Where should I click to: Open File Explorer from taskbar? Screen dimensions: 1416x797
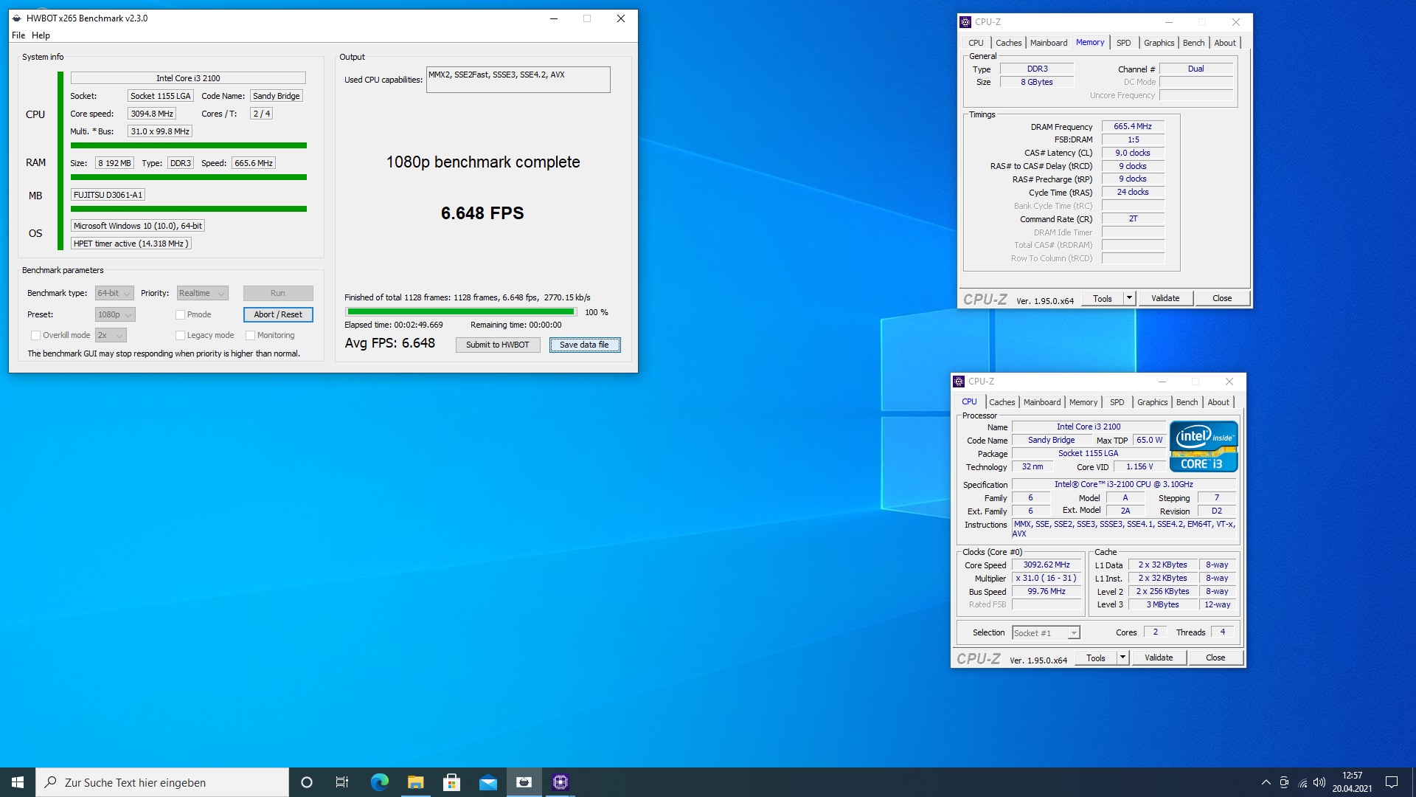tap(415, 782)
